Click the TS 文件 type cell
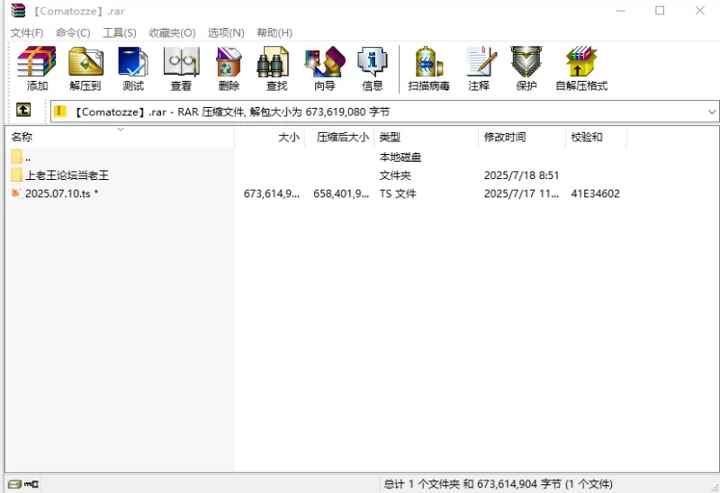 (x=398, y=193)
